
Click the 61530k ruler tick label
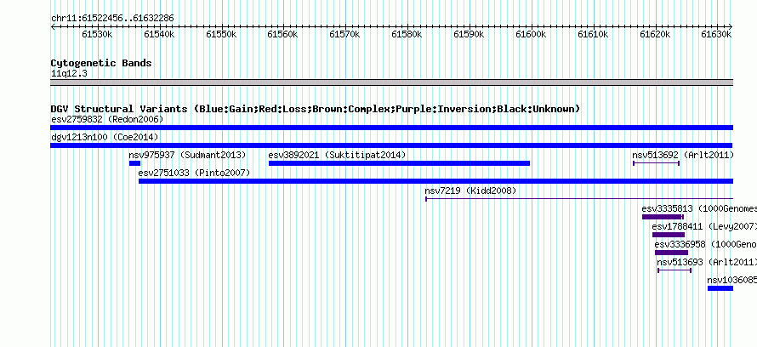tap(97, 34)
